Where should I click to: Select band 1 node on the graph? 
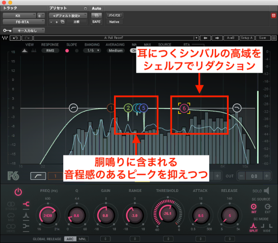(111, 108)
